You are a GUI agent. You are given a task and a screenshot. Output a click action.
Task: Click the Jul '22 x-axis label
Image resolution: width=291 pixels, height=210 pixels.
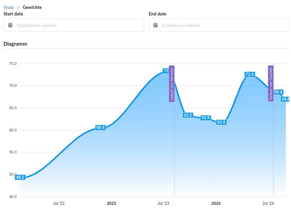(59, 203)
